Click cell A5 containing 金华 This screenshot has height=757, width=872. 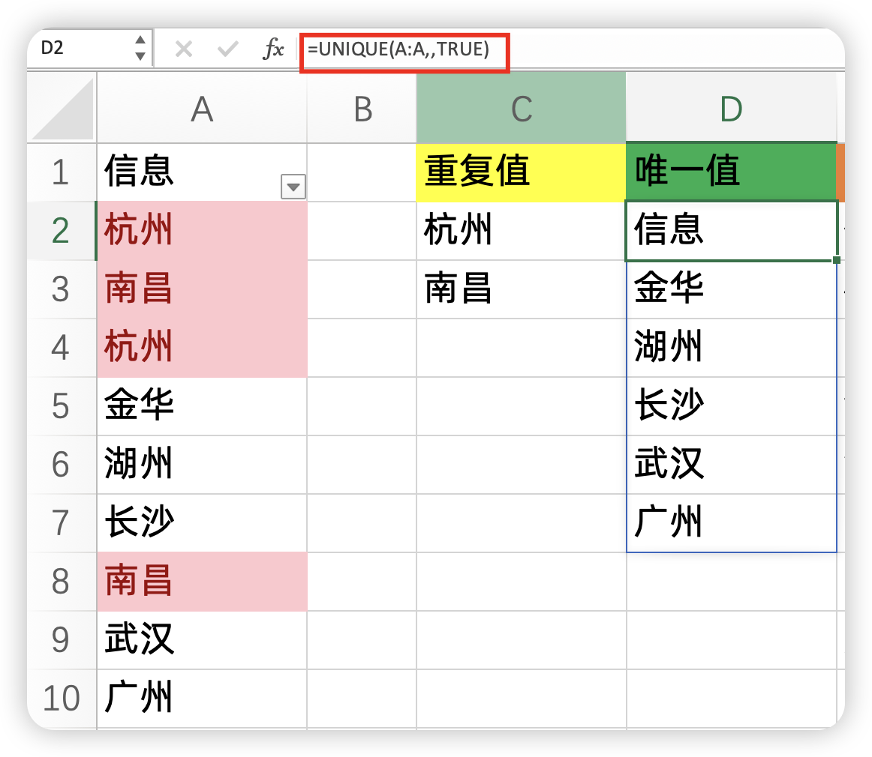[202, 406]
